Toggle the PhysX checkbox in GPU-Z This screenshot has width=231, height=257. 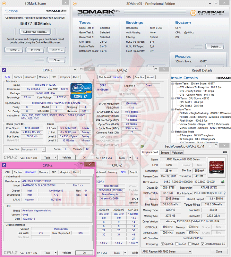[x=190, y=244]
